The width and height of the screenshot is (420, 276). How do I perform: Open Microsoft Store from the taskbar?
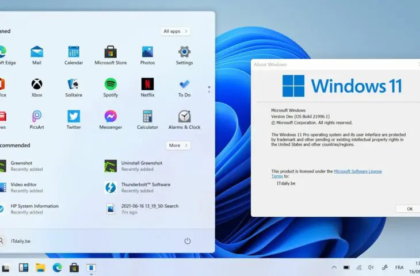74,267
